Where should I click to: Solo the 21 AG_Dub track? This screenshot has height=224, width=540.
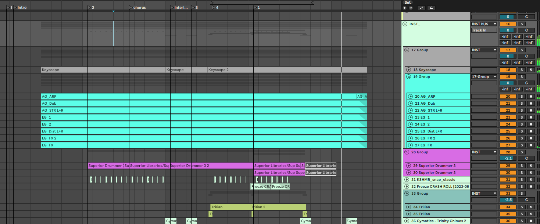point(521,104)
